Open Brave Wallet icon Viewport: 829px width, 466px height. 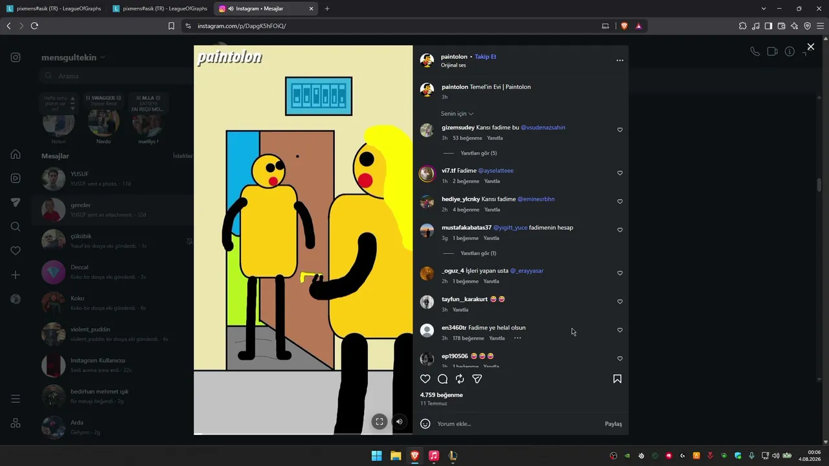pyautogui.click(x=781, y=26)
